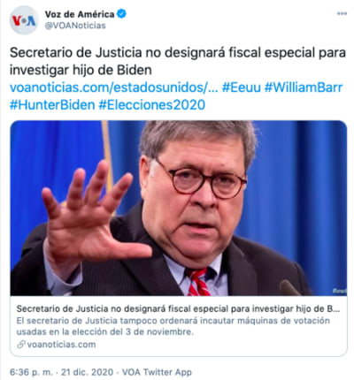354x380 pixels.
Task: Open the 21 dic. 2020 date
Action: pyautogui.click(x=87, y=372)
